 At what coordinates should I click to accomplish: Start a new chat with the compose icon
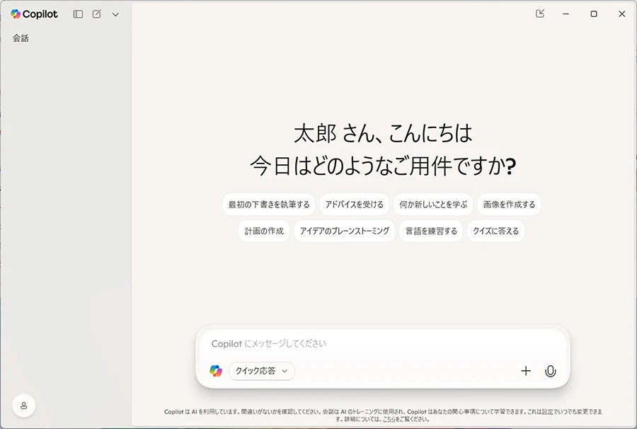click(x=97, y=14)
